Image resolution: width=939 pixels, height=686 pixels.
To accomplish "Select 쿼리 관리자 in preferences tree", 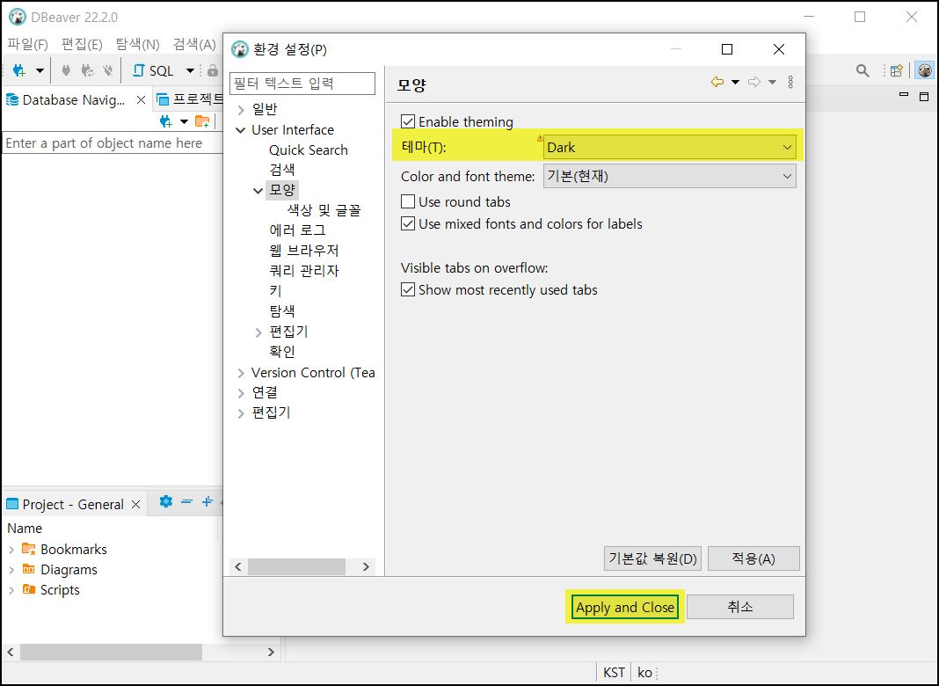I will tap(304, 271).
